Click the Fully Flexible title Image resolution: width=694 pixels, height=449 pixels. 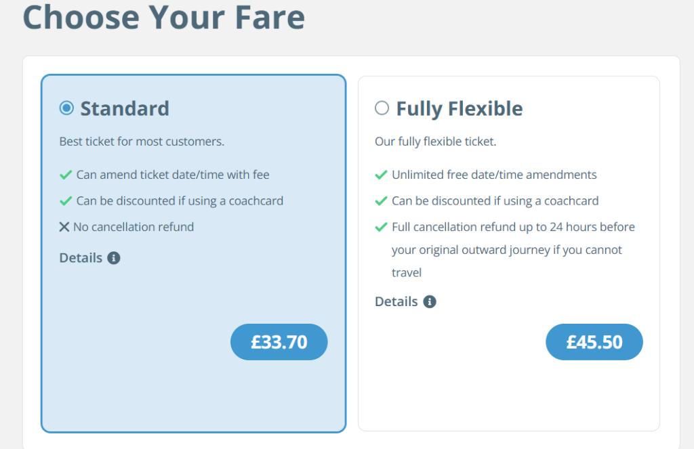tap(459, 108)
